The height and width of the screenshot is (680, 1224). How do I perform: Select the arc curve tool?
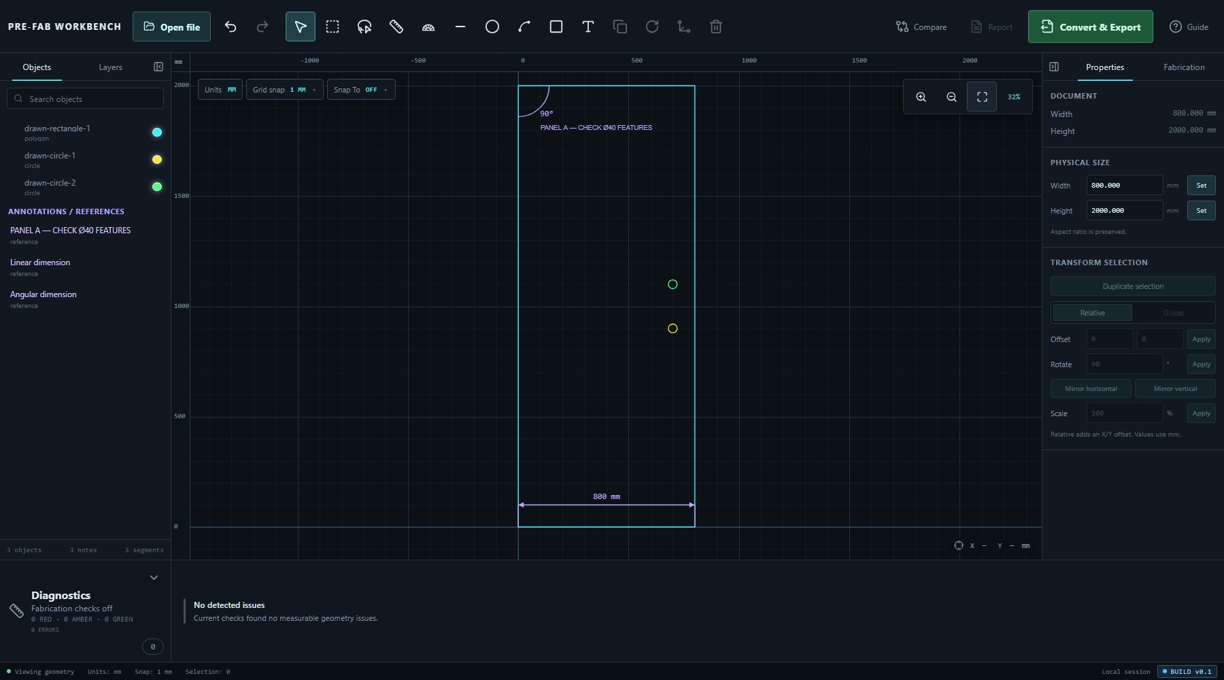point(524,27)
